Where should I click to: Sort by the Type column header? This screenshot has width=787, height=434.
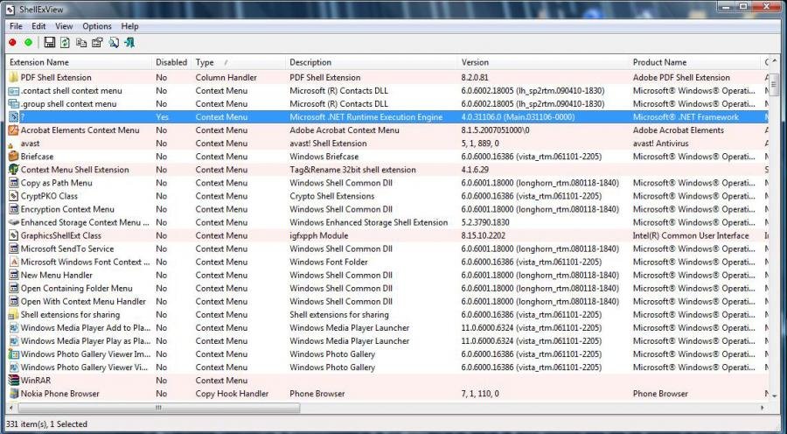[x=239, y=62]
